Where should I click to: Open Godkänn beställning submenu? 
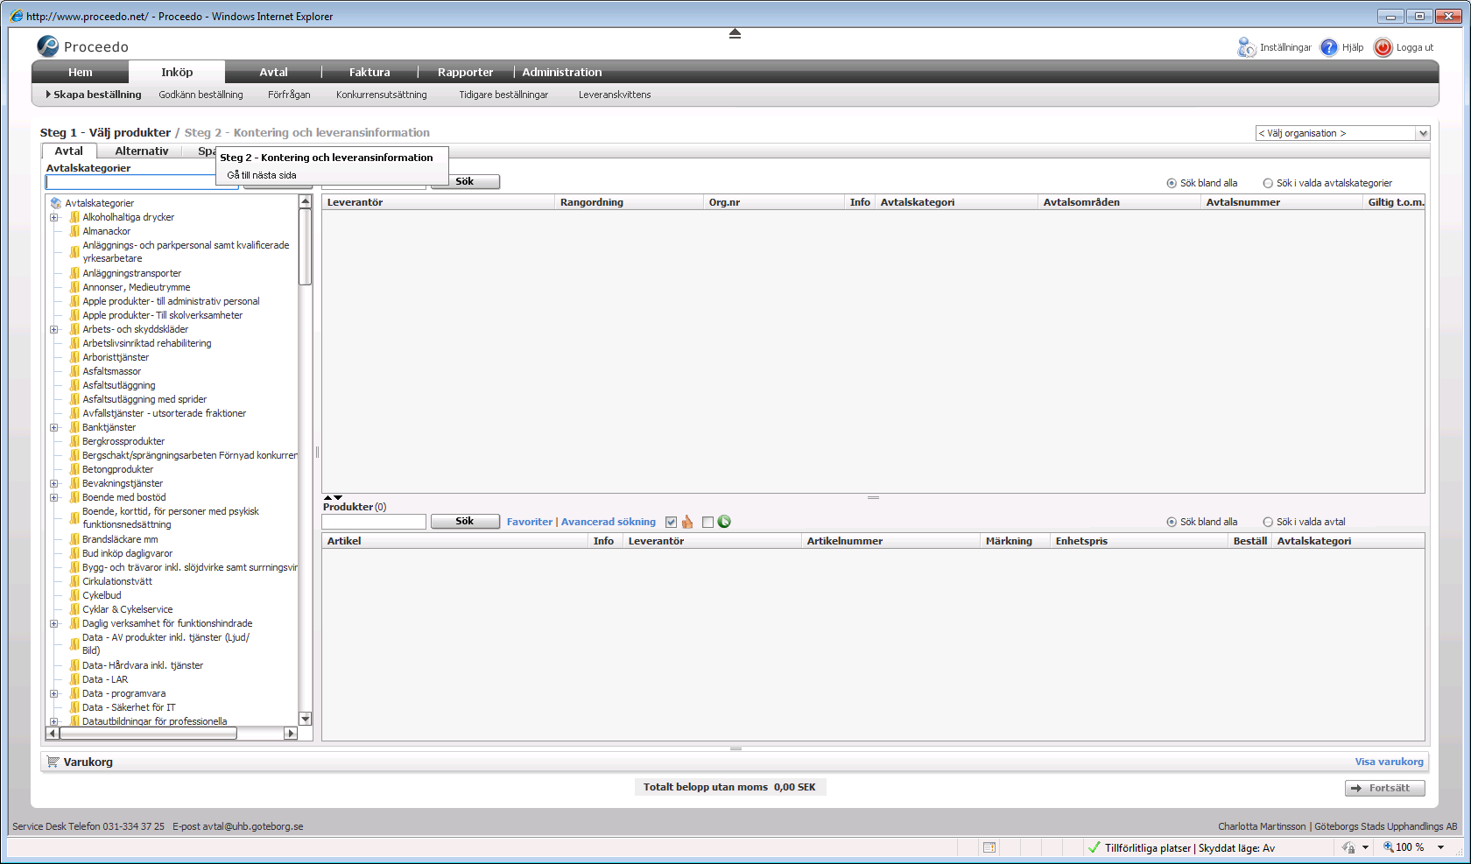[201, 95]
